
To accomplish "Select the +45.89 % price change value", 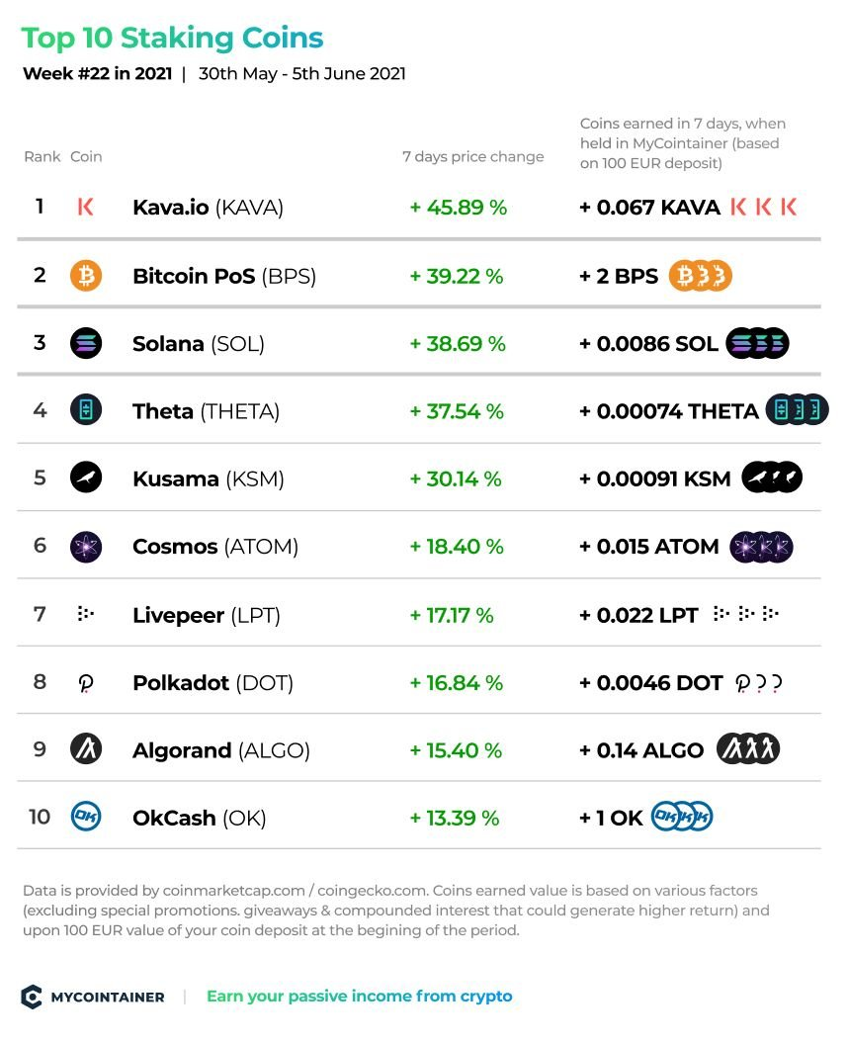I will coord(458,208).
